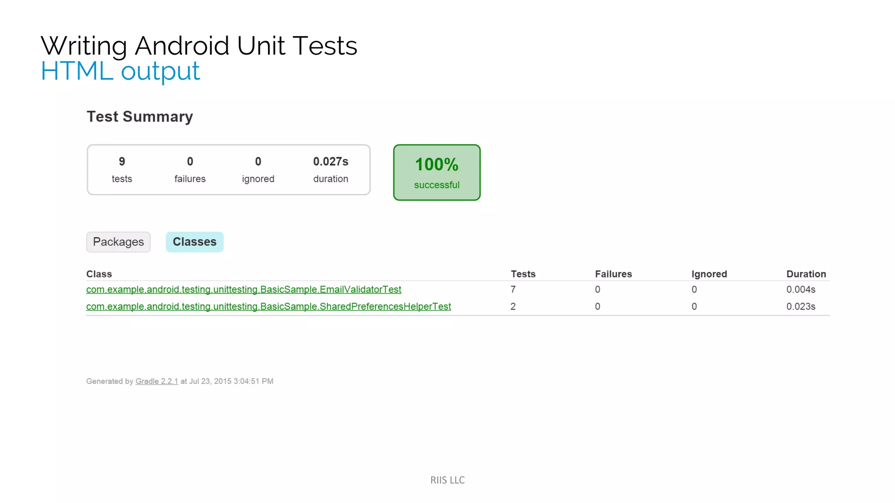Click the HTML output subtitle
The height and width of the screenshot is (503, 895).
pyautogui.click(x=121, y=71)
